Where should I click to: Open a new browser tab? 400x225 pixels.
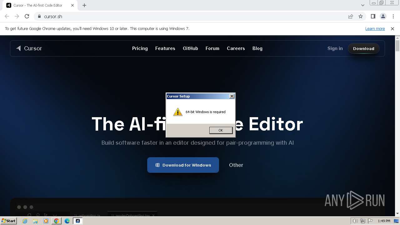click(x=84, y=5)
